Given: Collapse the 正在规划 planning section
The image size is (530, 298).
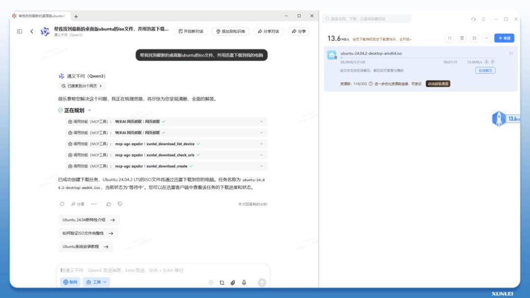Looking at the screenshot, I should [x=89, y=110].
